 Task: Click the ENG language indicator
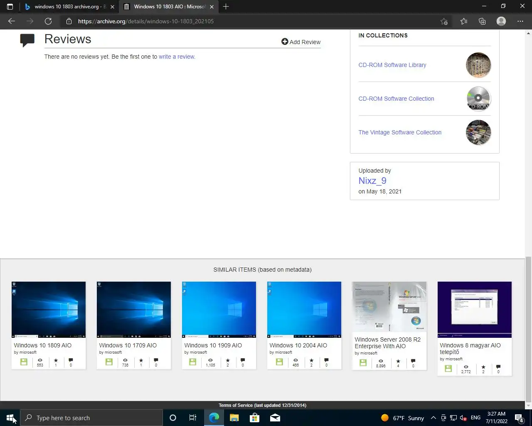point(475,418)
